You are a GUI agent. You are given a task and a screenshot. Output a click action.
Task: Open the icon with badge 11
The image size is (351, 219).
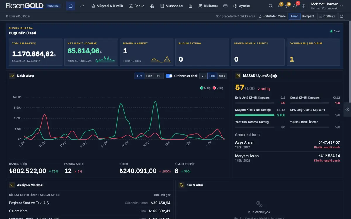click(287, 6)
